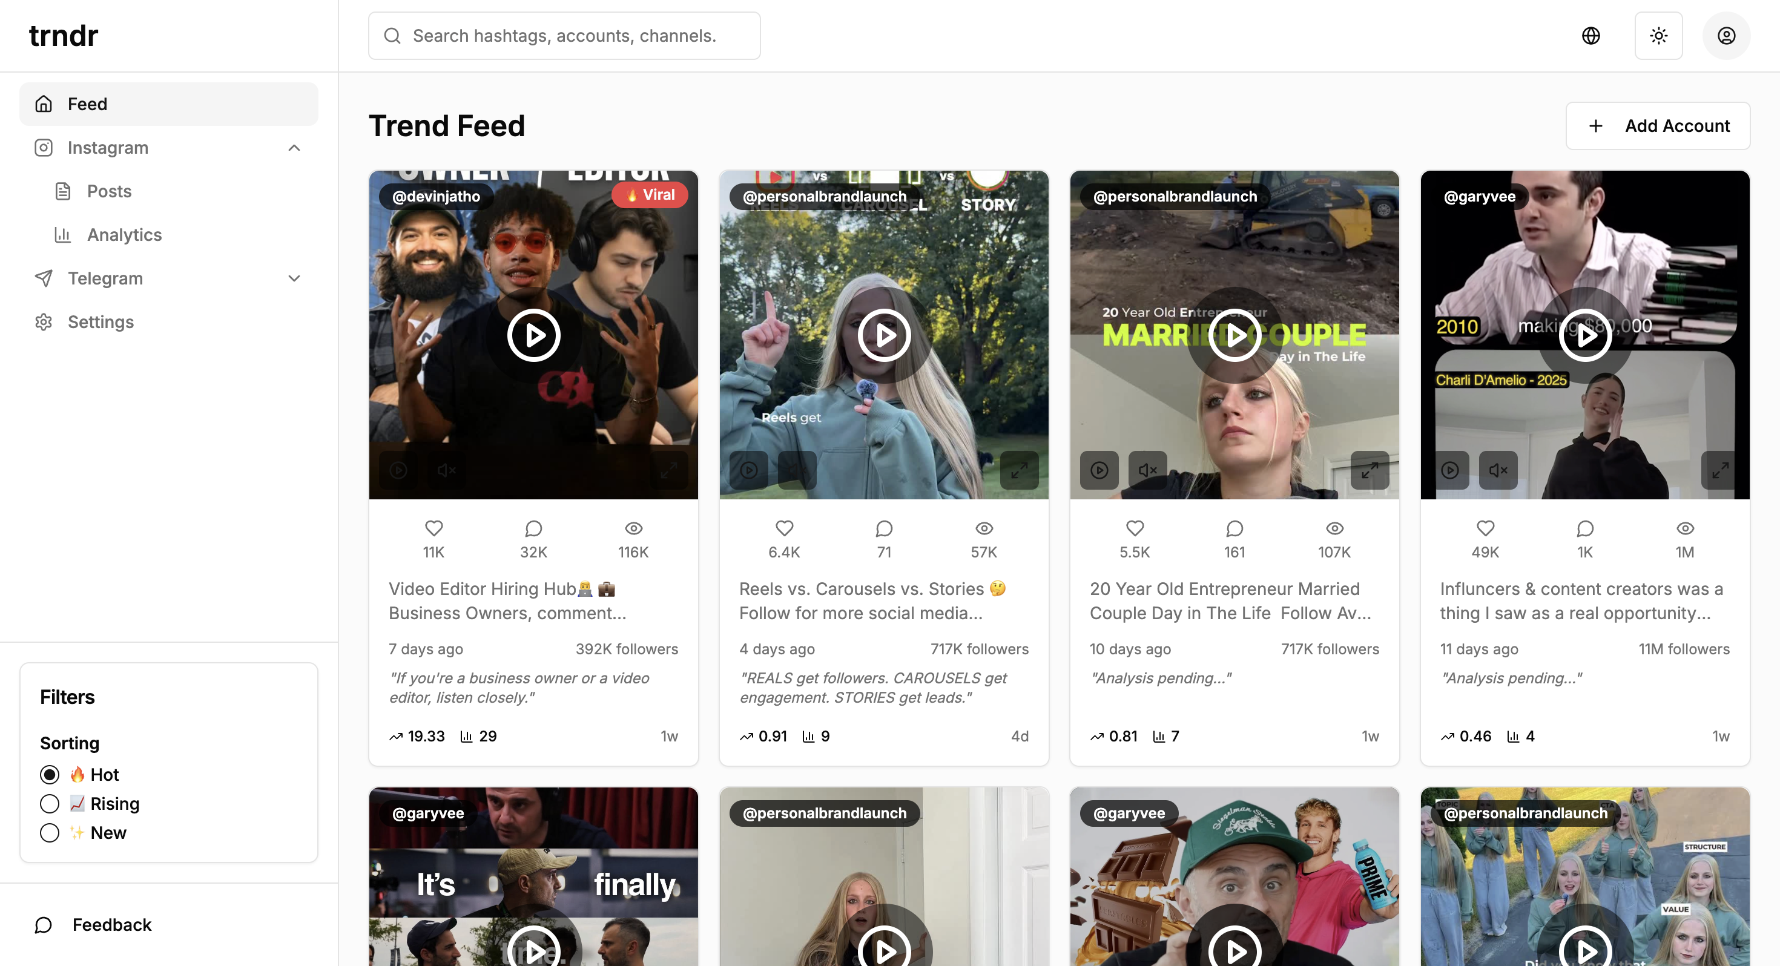This screenshot has width=1780, height=966.
Task: Expand Reels vs Carousels video fullscreen
Action: pyautogui.click(x=1019, y=470)
